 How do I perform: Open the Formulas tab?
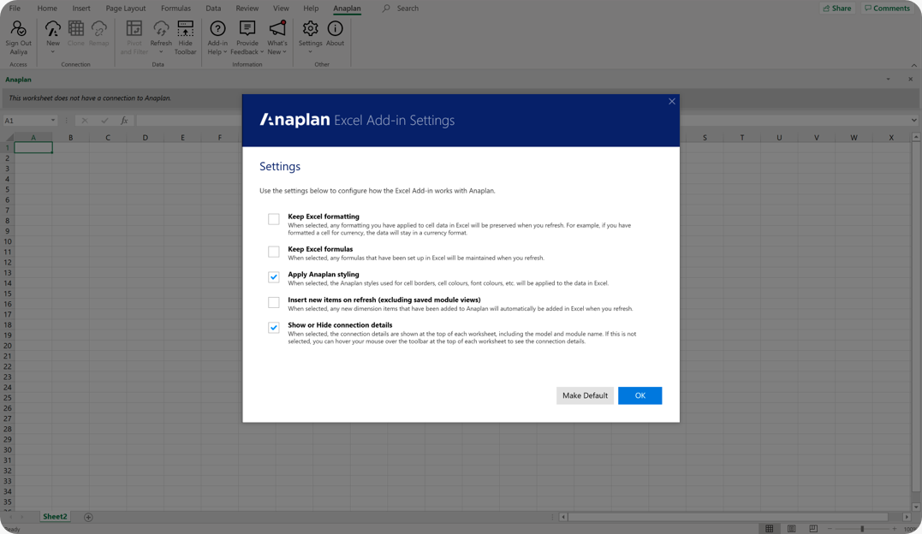pos(175,9)
